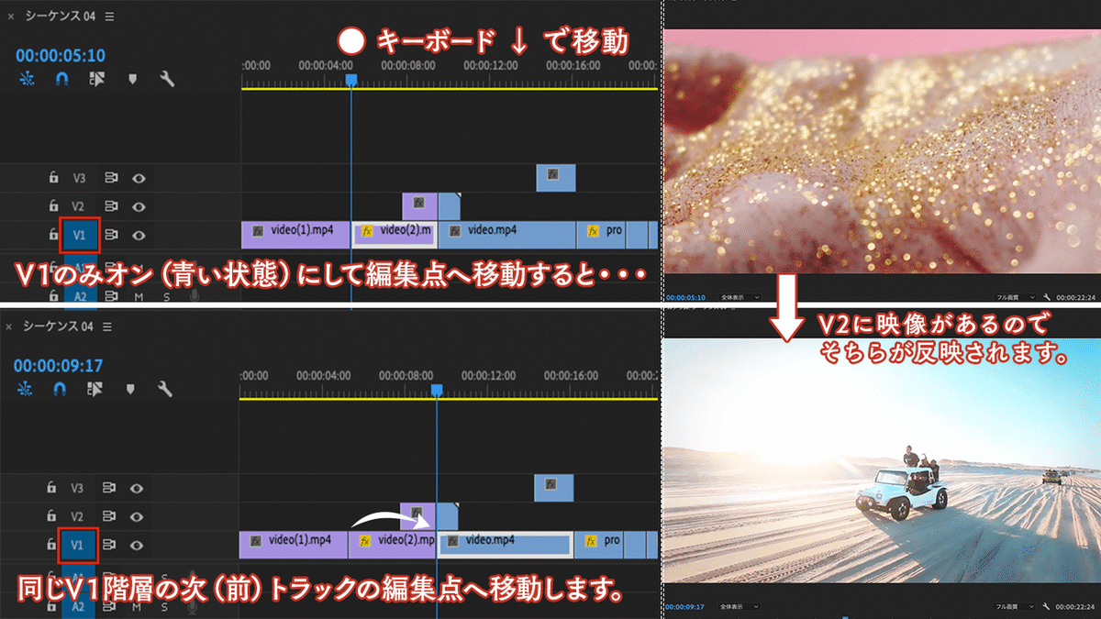The height and width of the screenshot is (619, 1101).
Task: Hide V2 track output in lower timeline
Action: 137,516
